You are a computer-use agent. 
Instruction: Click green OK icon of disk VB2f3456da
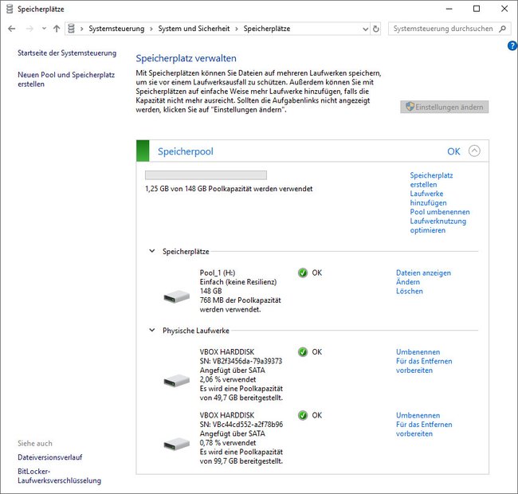tap(303, 352)
